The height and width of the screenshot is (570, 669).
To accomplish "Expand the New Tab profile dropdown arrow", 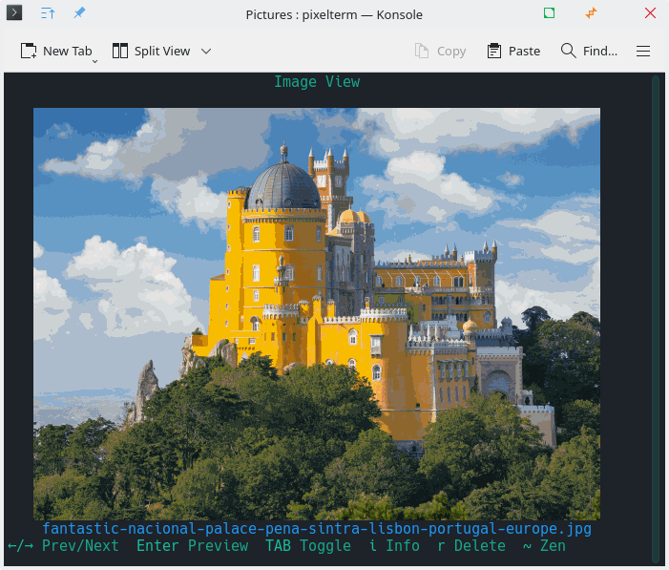I will (x=94, y=61).
